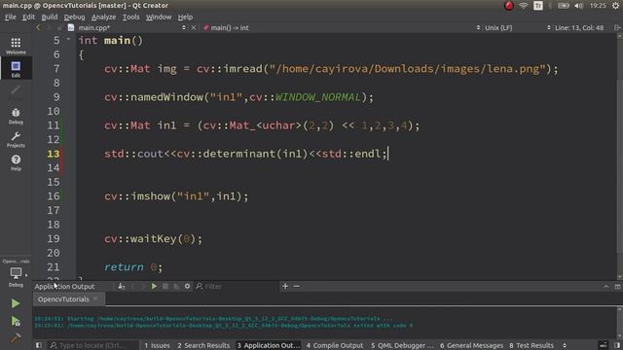Image resolution: width=623 pixels, height=350 pixels.
Task: Close the main.cpp document
Action: [194, 28]
